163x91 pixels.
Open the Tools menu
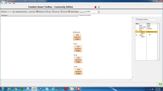coord(6,3)
